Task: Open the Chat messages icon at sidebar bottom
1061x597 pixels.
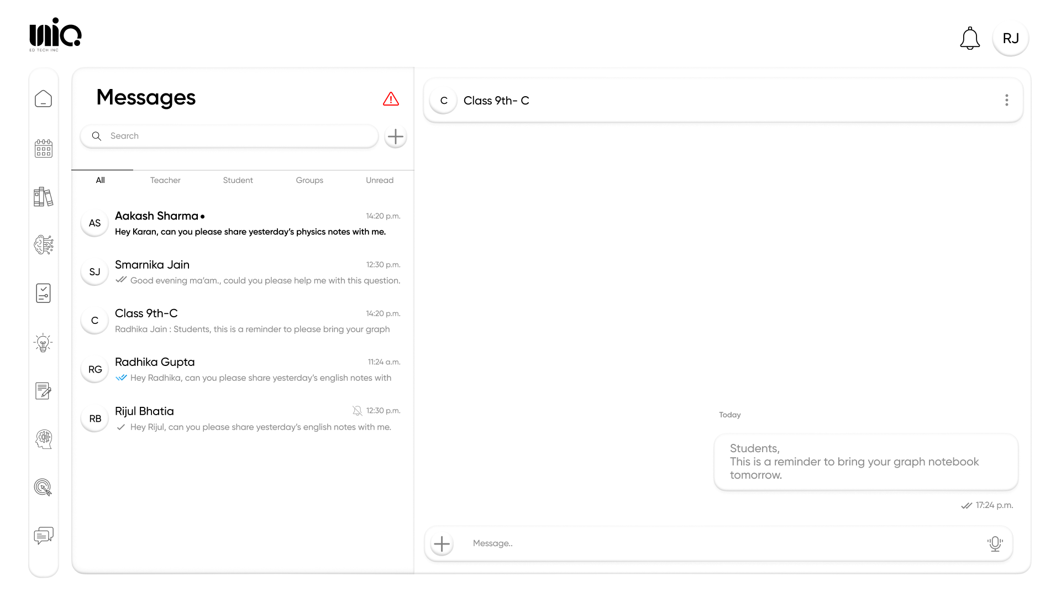Action: [x=43, y=535]
